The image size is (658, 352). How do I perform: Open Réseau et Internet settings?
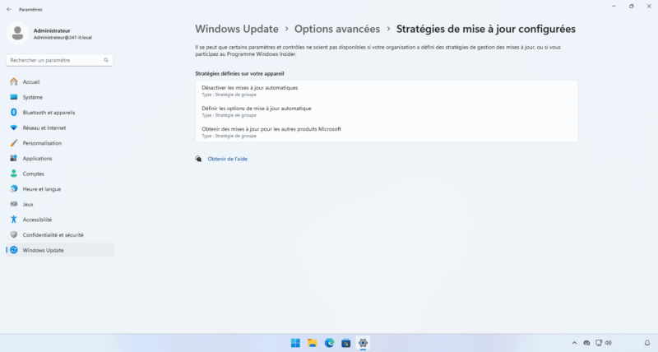(44, 127)
